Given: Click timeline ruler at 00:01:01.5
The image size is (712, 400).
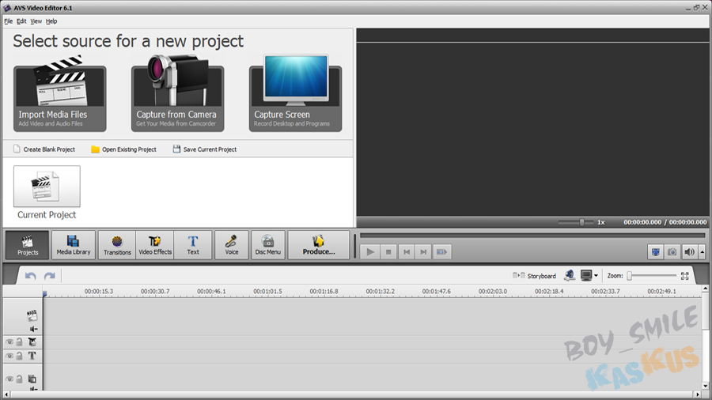Looking at the screenshot, I should pos(267,291).
